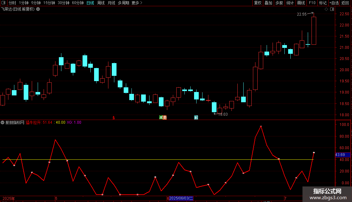Click the 18.03 low price label
352x202 pixels.
click(x=223, y=114)
